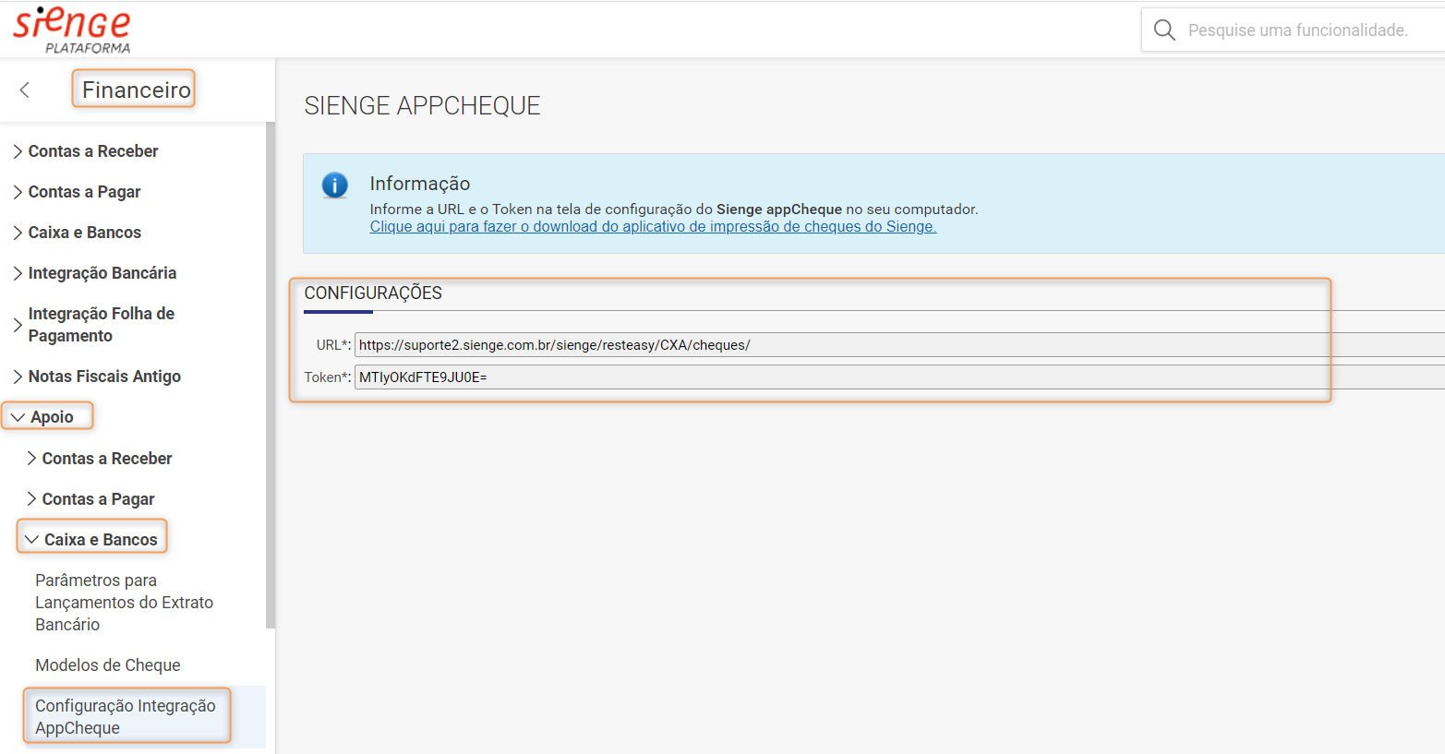Expand the top-level Contas a Pagar chevron
Image resolution: width=1445 pixels, height=754 pixels.
[x=18, y=192]
